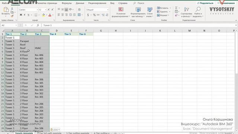This screenshot has width=238, height=134.
Task: Click Insert Function fx icon
Action: click(38, 25)
